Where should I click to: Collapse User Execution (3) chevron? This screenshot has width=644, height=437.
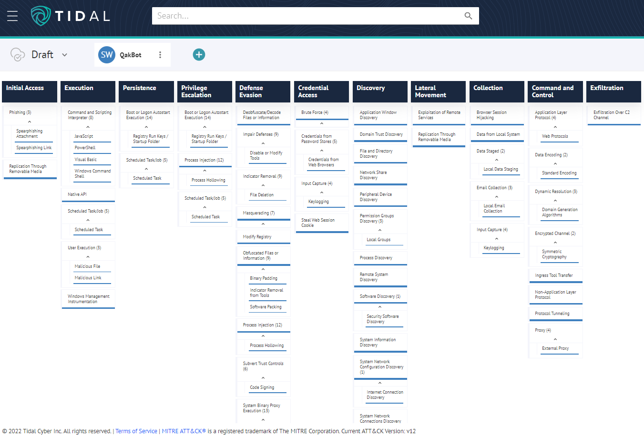[88, 257]
